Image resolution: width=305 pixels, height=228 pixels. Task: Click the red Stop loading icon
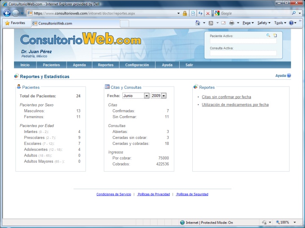click(x=208, y=14)
